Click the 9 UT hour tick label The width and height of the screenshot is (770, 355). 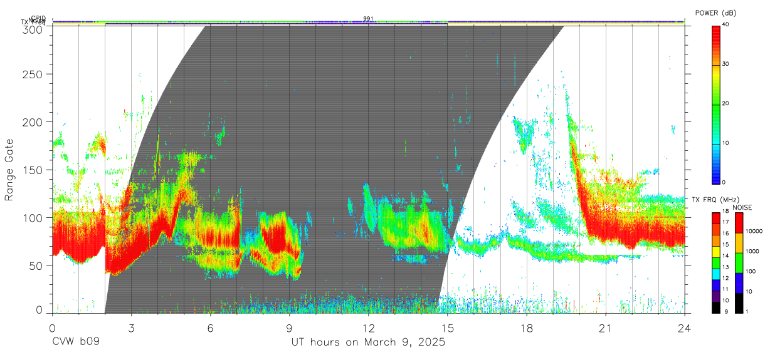click(x=289, y=328)
